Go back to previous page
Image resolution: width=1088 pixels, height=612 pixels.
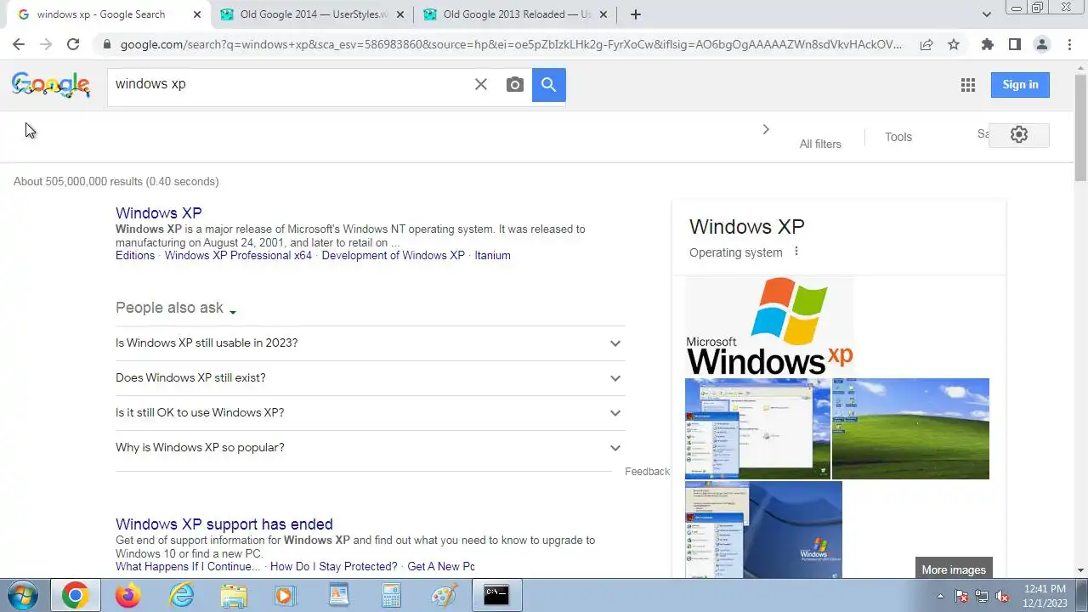tap(19, 44)
